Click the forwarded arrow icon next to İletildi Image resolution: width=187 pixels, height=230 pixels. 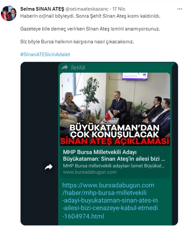pos(65,67)
